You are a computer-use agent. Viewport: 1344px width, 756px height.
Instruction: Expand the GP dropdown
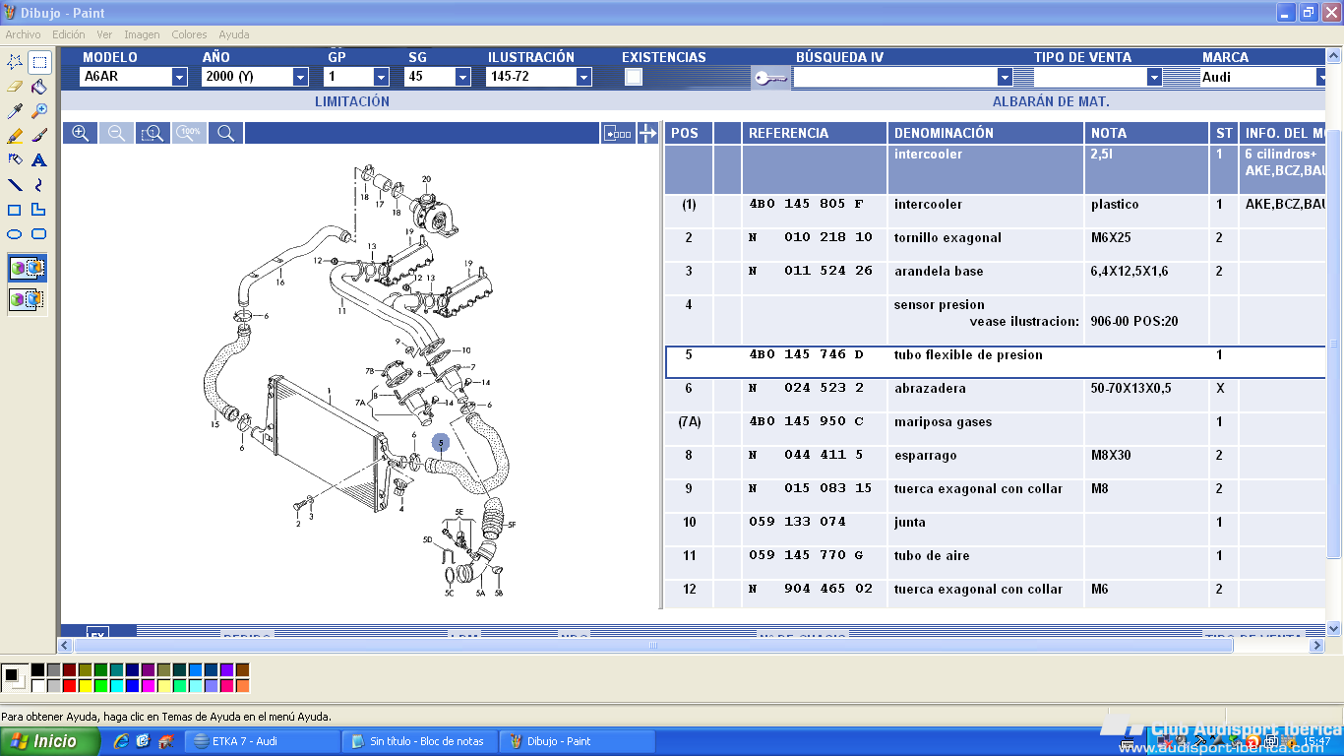pos(381,77)
